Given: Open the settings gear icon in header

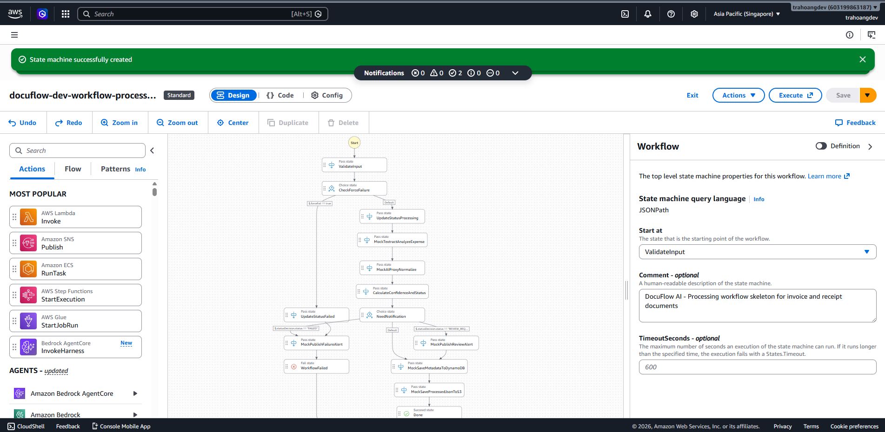Looking at the screenshot, I should click(x=694, y=14).
